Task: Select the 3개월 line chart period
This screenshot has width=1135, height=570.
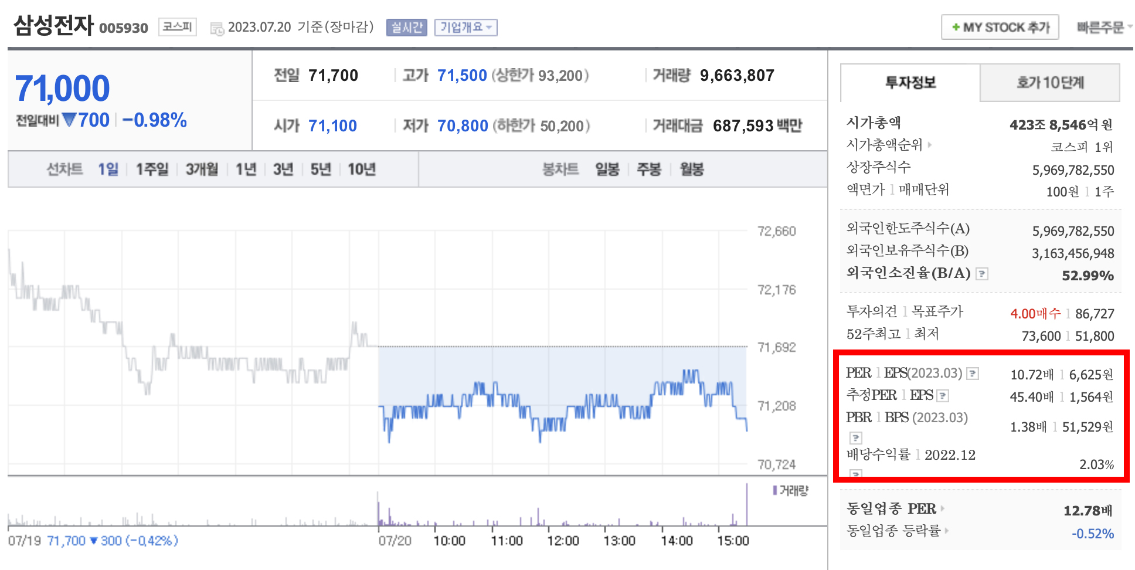Action: 202,169
